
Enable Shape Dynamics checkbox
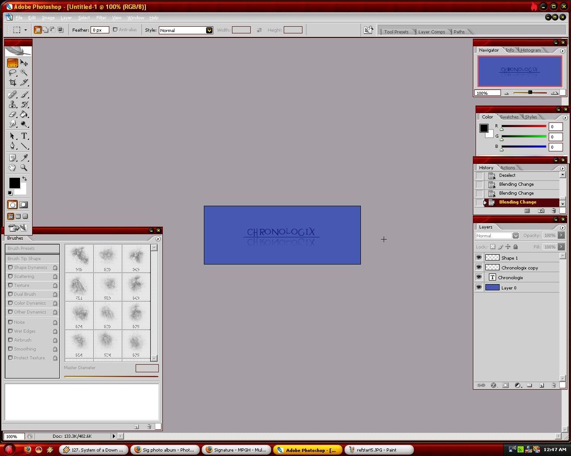click(10, 268)
